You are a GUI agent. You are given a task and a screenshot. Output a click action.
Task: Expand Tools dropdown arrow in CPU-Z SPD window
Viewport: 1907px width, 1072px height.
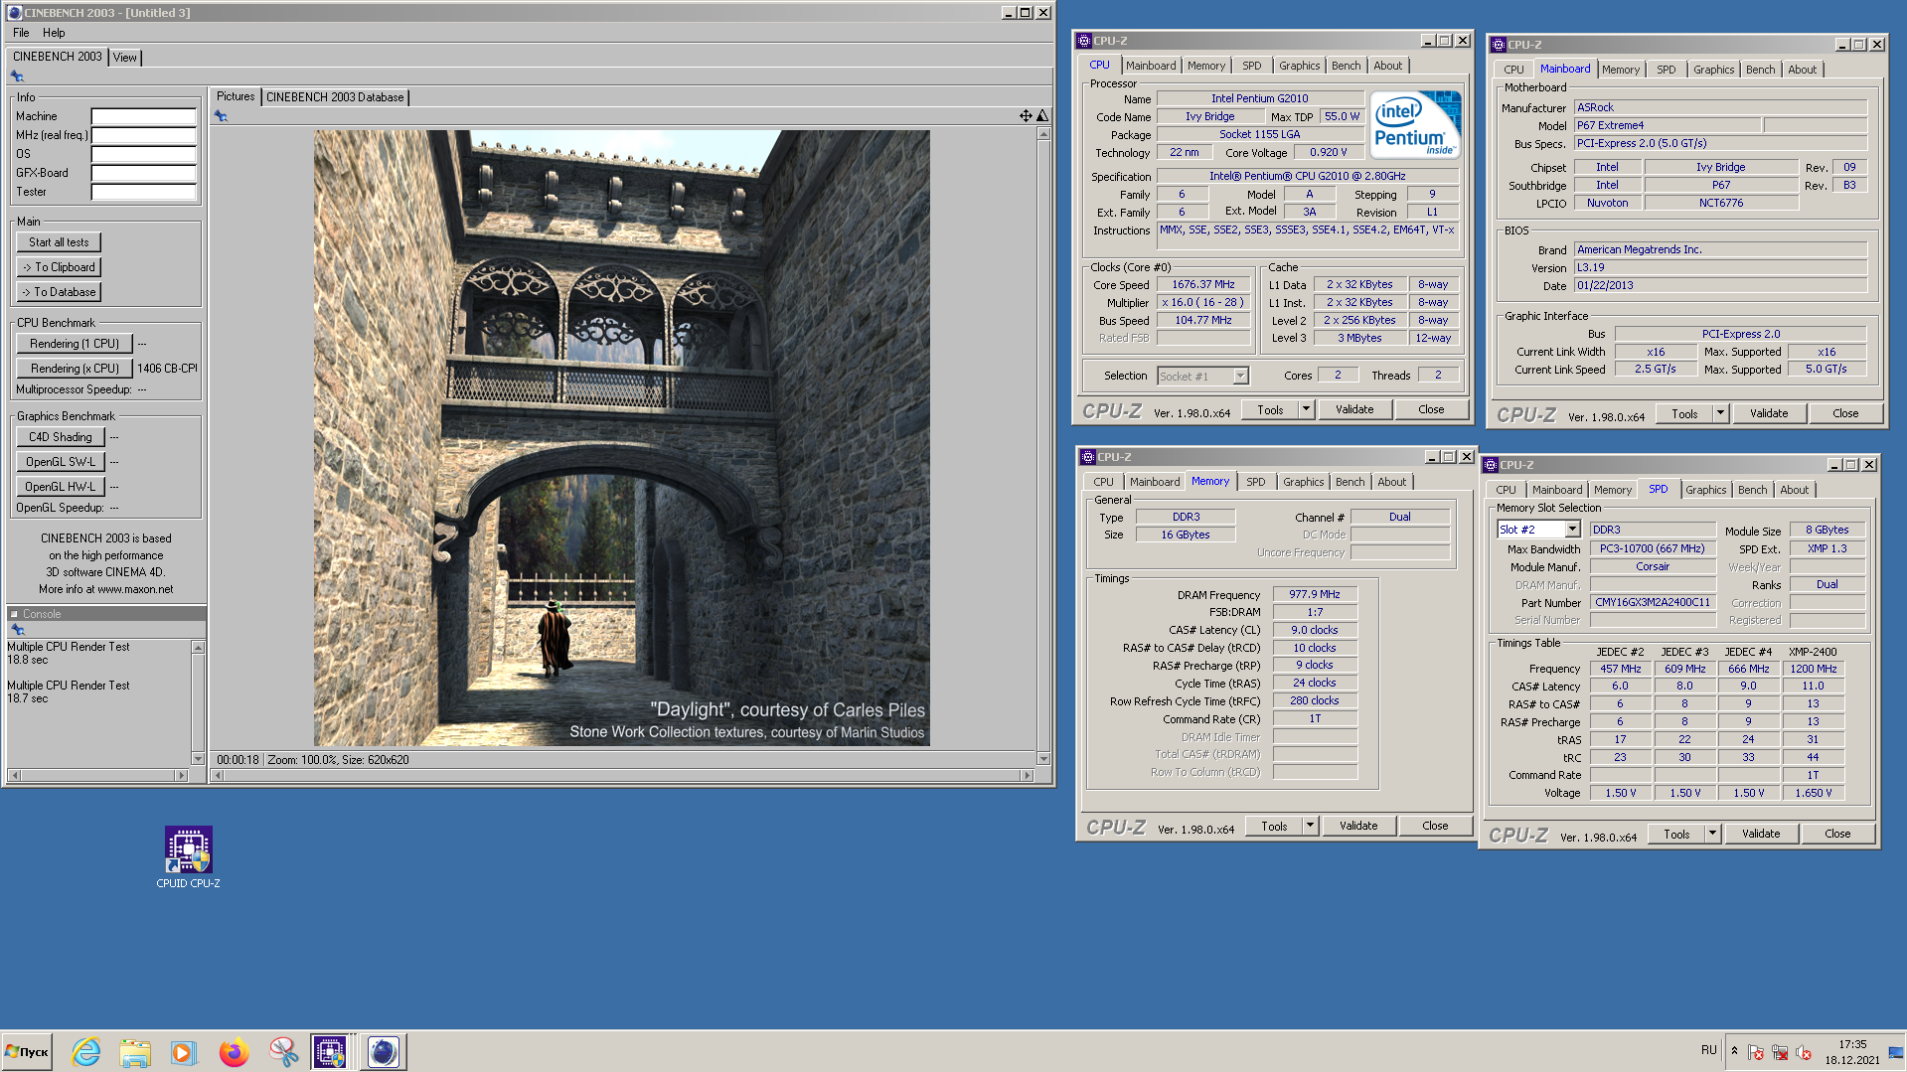pyautogui.click(x=1713, y=834)
